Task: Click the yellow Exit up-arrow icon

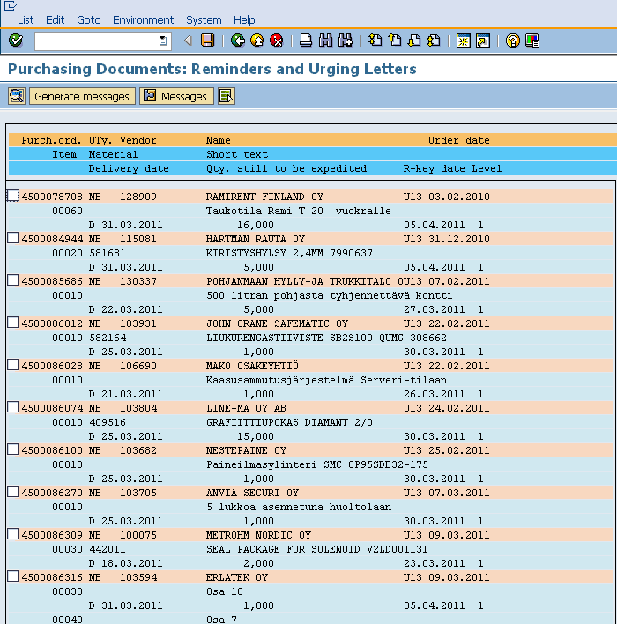Action: [257, 41]
